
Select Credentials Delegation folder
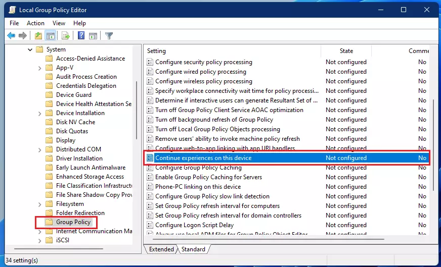86,86
